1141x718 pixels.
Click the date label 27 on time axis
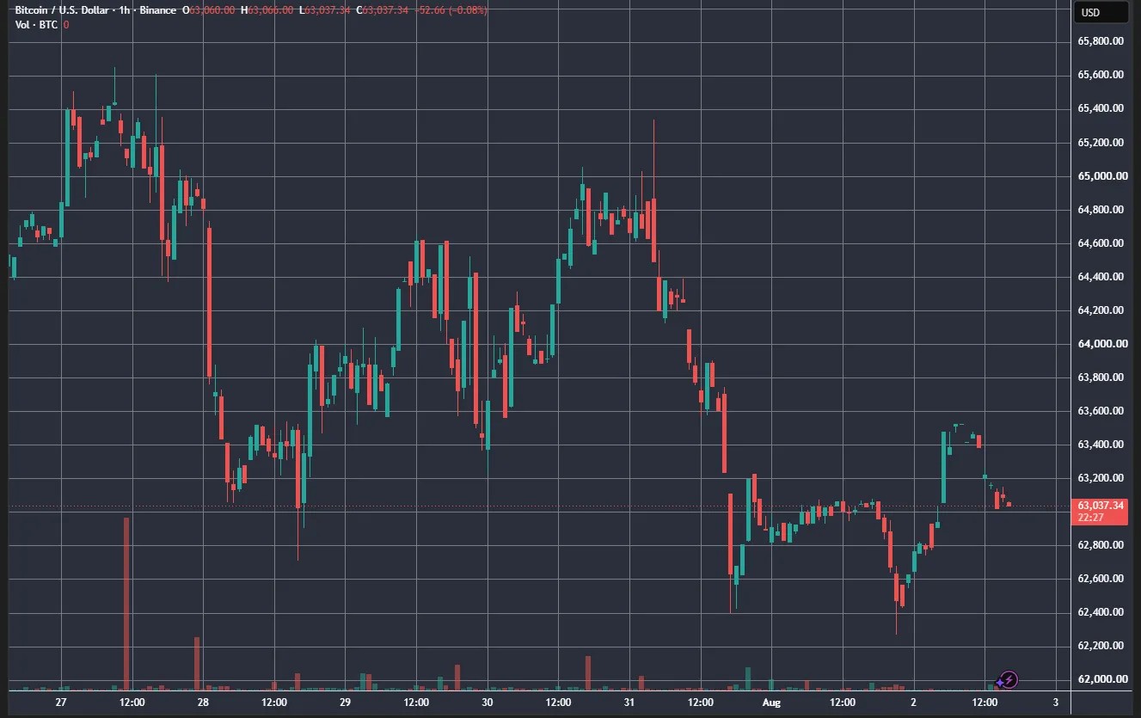(61, 703)
